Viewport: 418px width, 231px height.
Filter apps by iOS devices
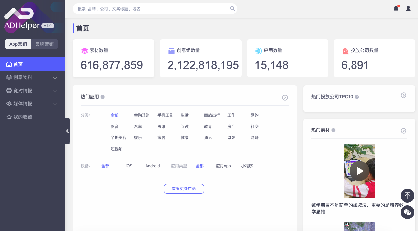coord(129,166)
